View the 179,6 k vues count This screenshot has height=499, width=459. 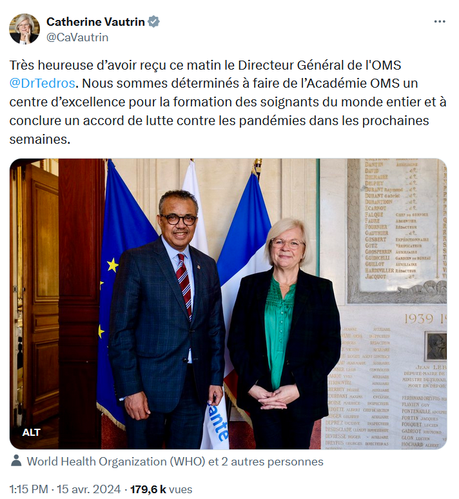tap(161, 489)
